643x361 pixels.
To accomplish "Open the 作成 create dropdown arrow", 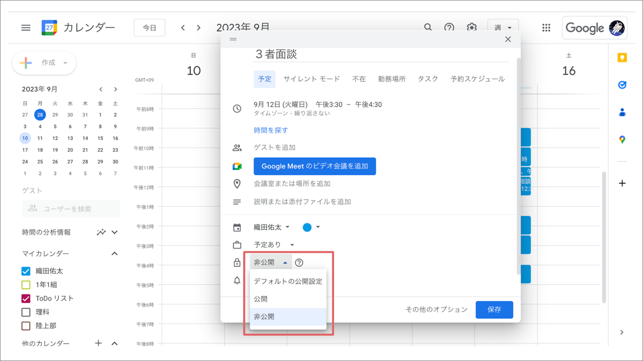I will (65, 63).
